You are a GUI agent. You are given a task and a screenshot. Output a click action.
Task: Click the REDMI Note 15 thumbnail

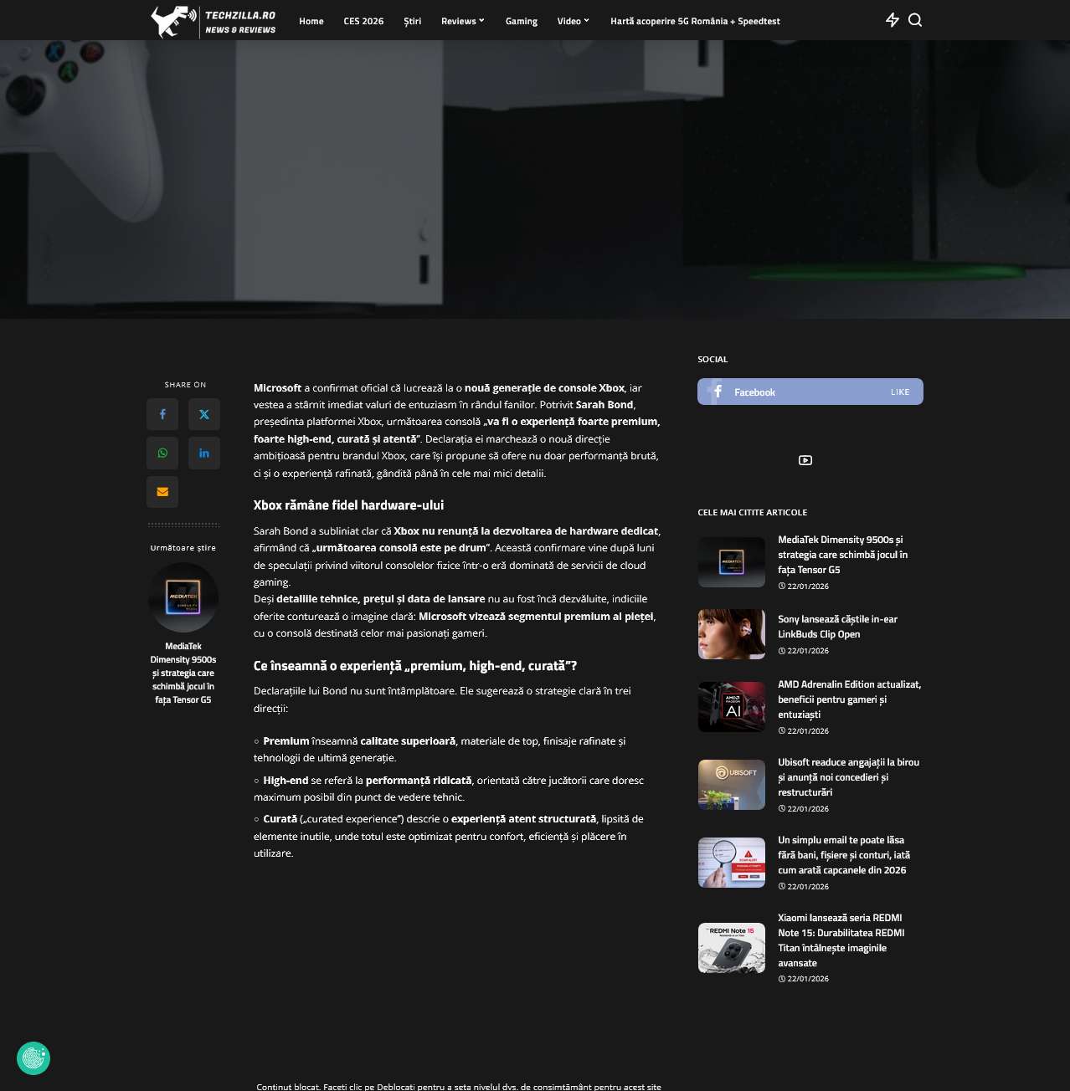pos(732,948)
